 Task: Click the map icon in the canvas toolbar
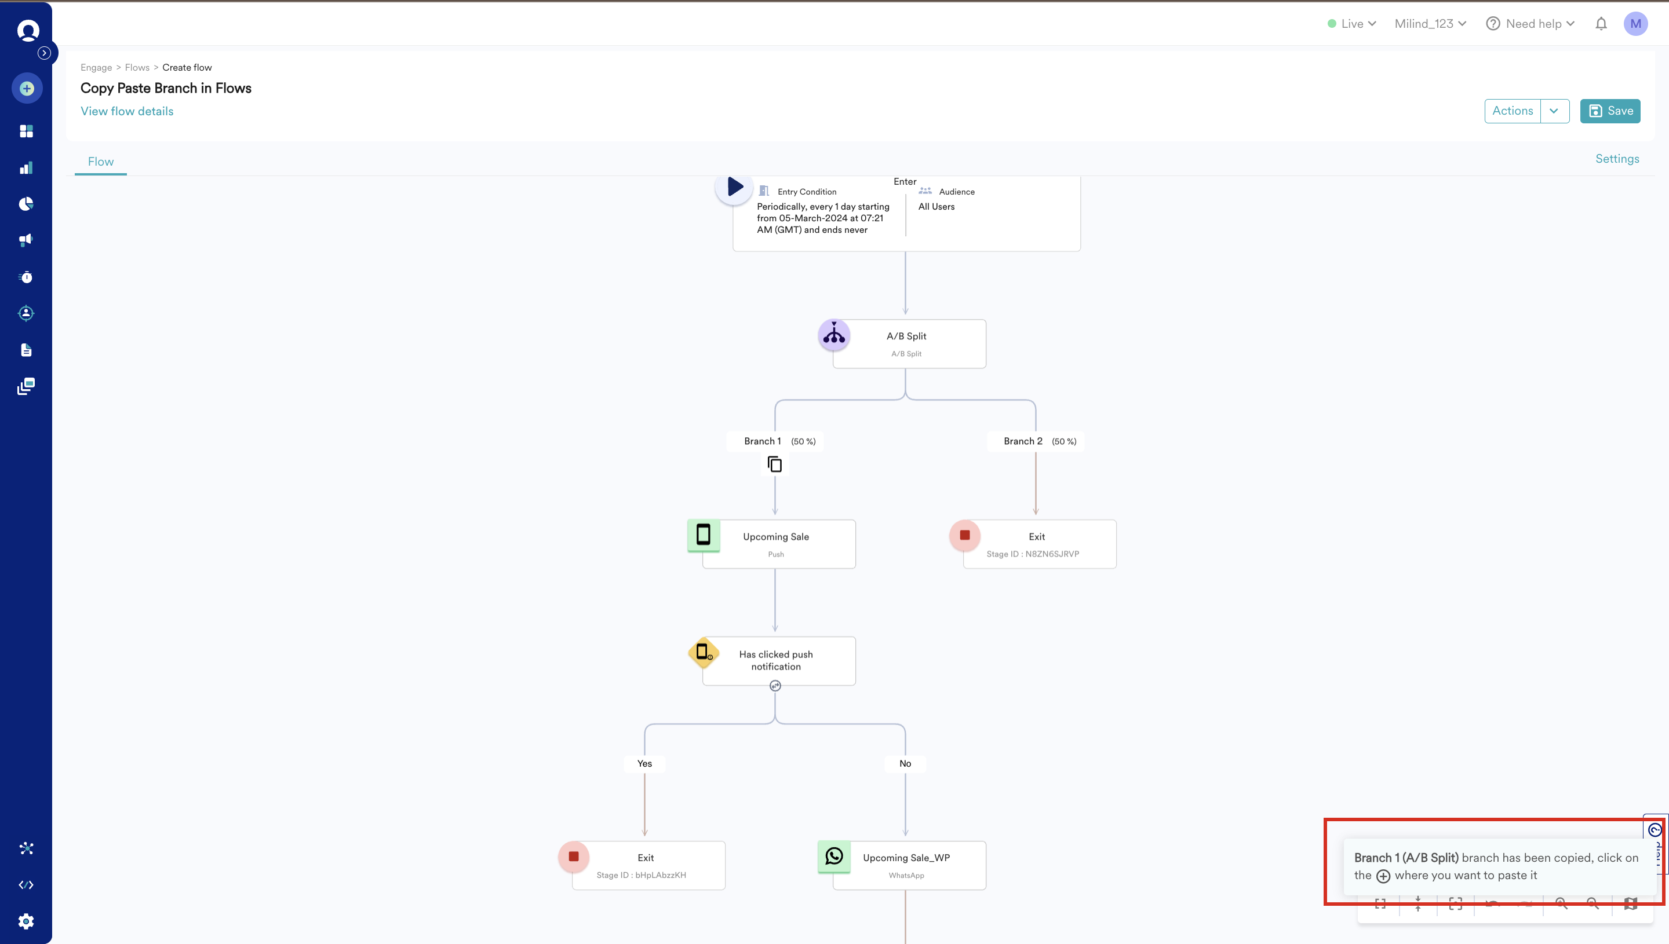(1630, 904)
